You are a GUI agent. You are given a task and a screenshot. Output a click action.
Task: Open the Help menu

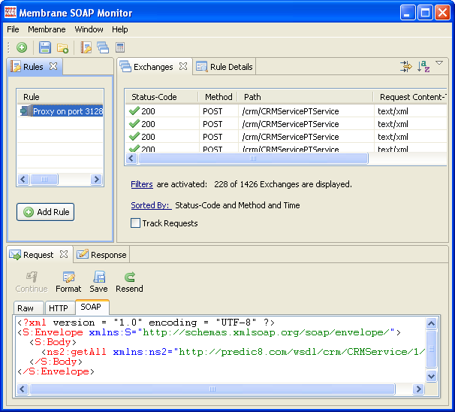pyautogui.click(x=120, y=29)
